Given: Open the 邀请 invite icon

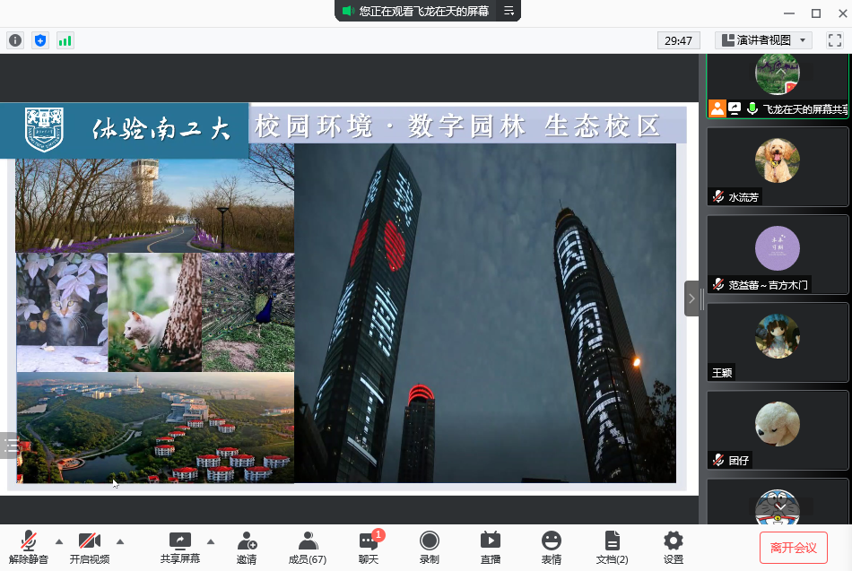Looking at the screenshot, I should point(247,547).
